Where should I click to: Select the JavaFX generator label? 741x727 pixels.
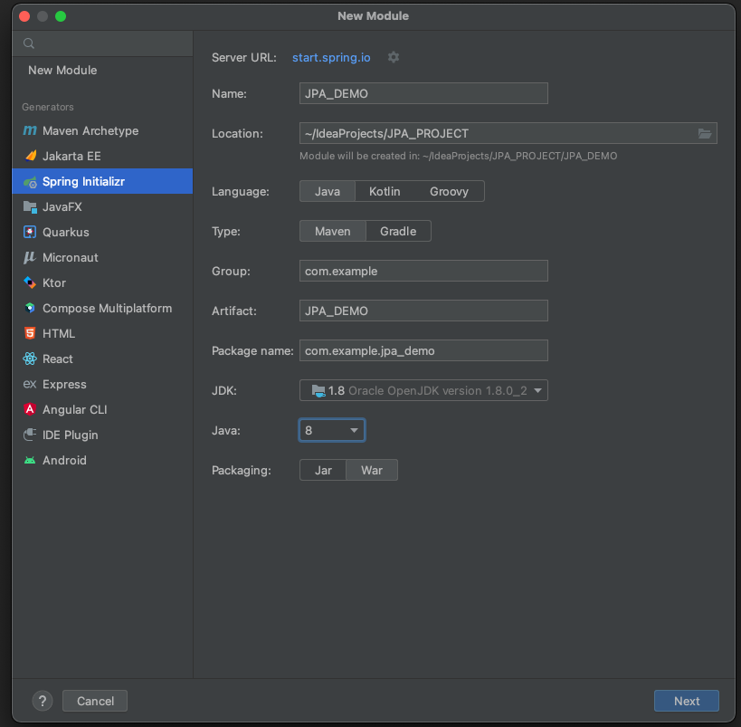(62, 206)
